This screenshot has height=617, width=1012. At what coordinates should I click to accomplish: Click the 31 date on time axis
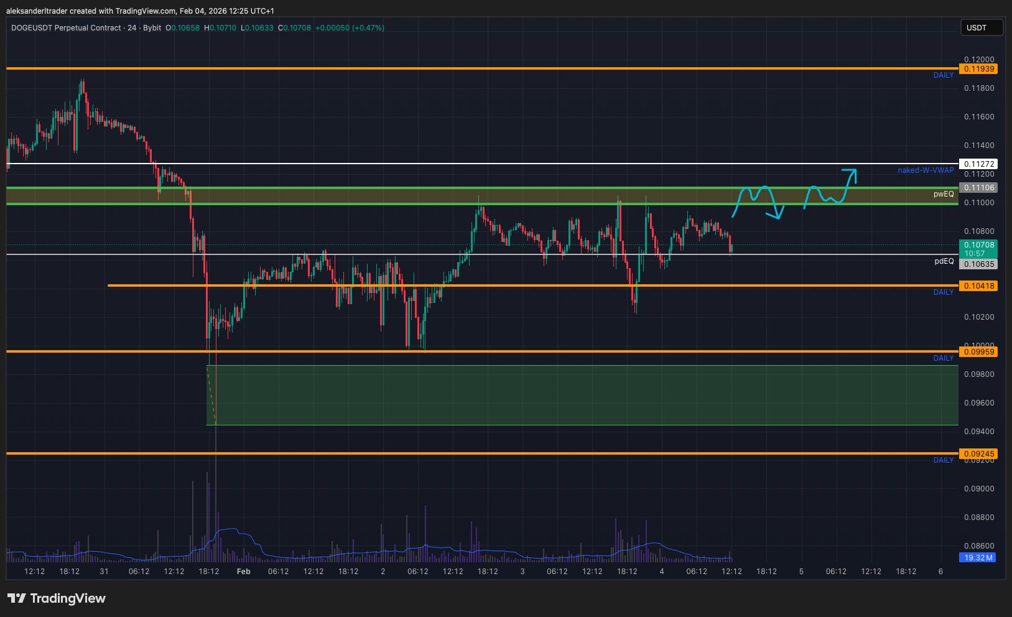click(x=104, y=572)
